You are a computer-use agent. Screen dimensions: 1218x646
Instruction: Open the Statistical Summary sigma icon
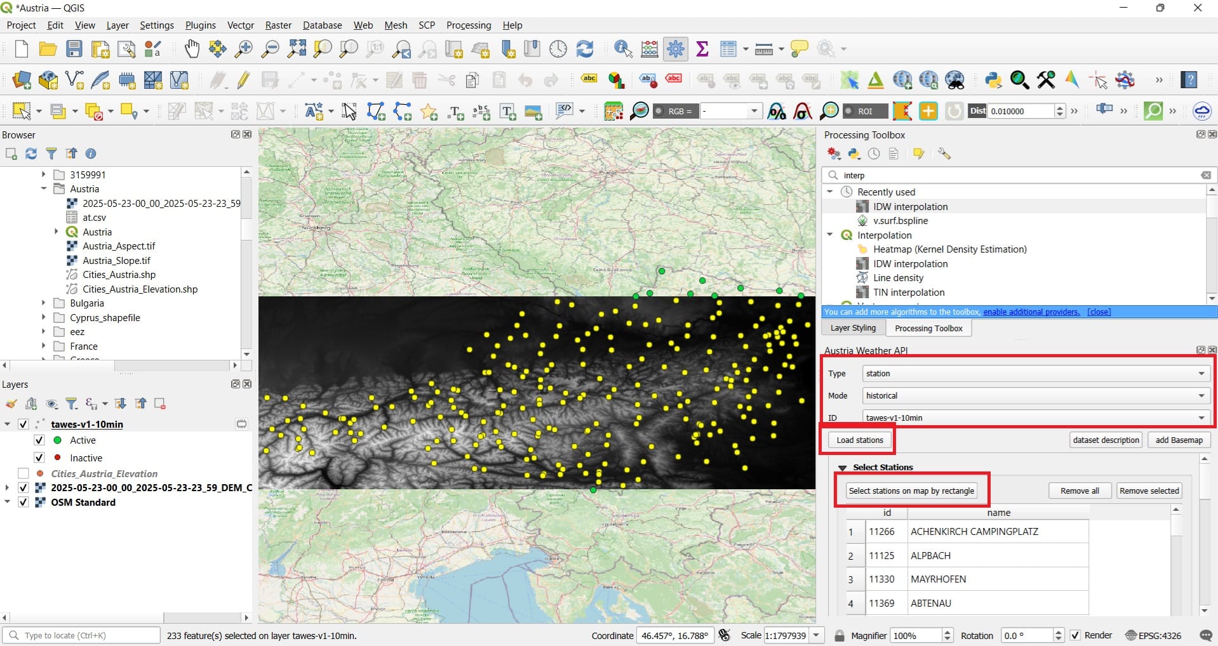click(702, 49)
